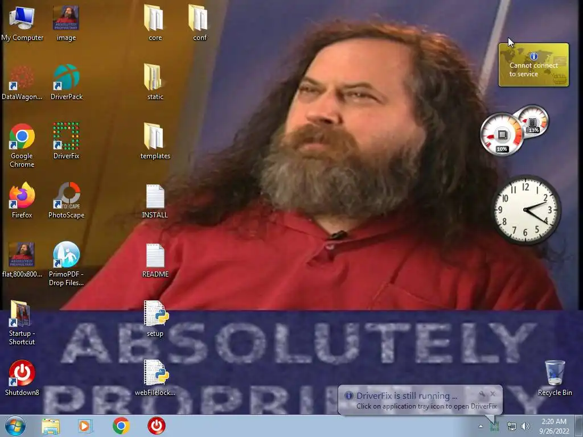The width and height of the screenshot is (583, 437).
Task: Select the Firefox desktop shortcut
Action: [22, 201]
